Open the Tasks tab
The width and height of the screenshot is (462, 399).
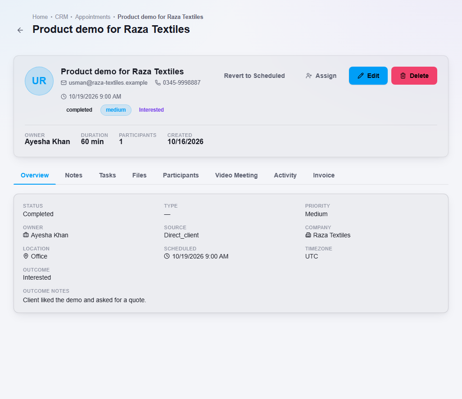(108, 175)
